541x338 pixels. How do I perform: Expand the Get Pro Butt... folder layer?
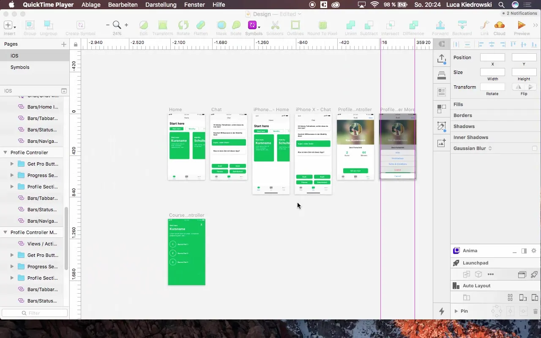pos(12,164)
